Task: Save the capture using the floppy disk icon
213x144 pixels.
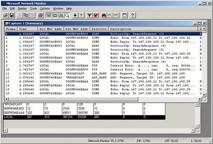Action: coord(12,15)
